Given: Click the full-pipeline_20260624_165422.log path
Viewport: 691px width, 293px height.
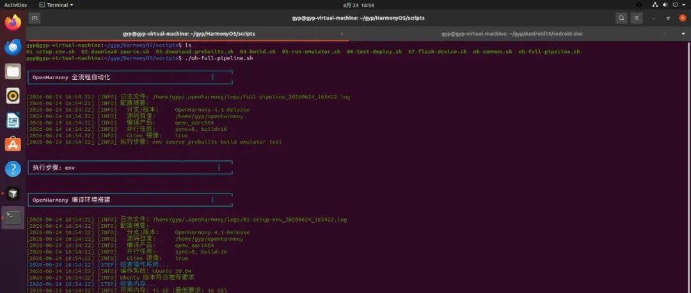Looking at the screenshot, I should pos(251,97).
